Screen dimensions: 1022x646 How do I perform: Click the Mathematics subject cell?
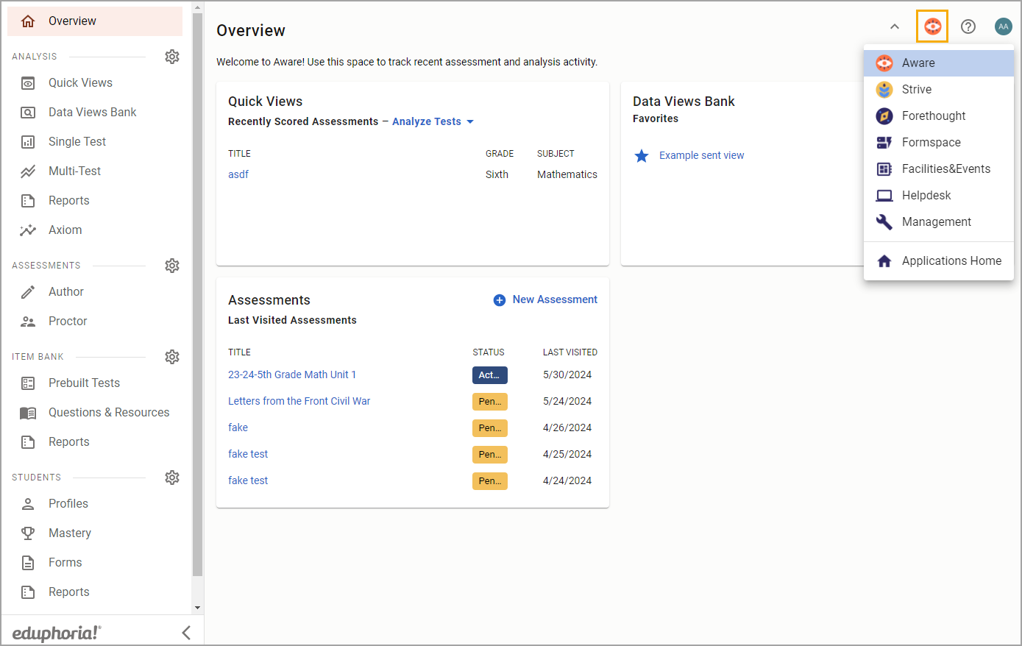point(567,174)
